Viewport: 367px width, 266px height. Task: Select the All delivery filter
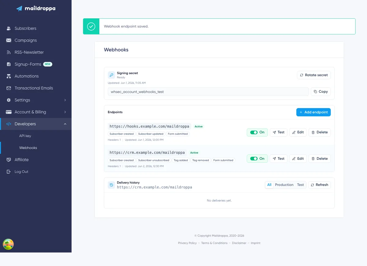pos(269,185)
